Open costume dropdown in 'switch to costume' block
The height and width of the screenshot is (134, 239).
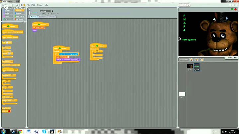75,60
